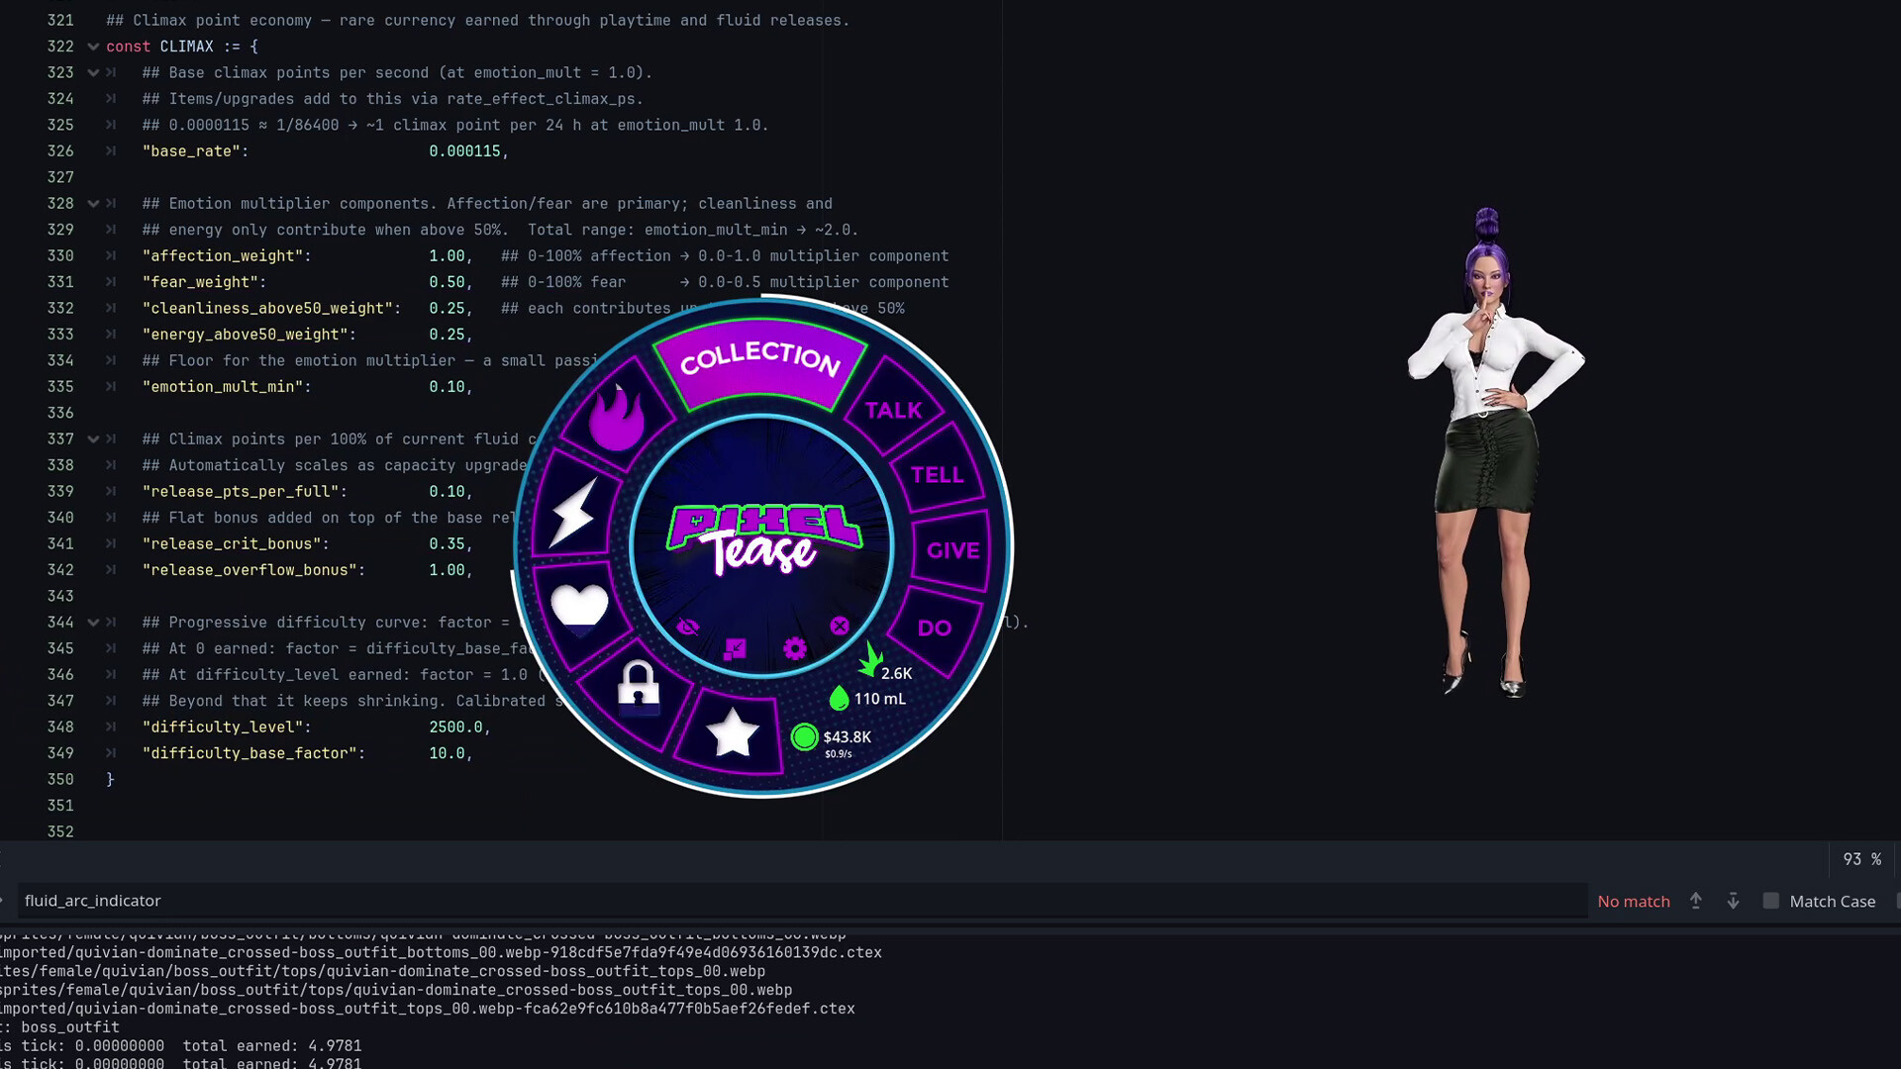Select the GIVE segment of the wheel
Screen dimensions: 1901x1069
(x=952, y=550)
